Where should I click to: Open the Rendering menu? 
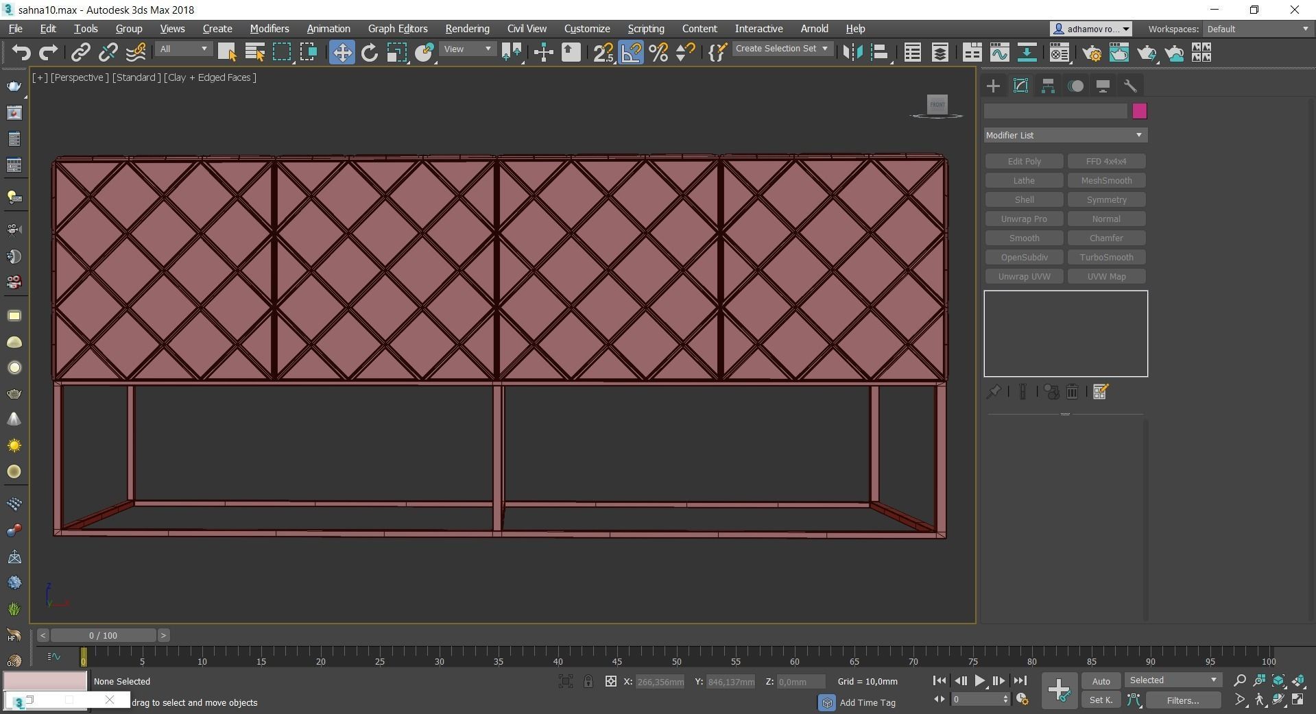tap(467, 29)
